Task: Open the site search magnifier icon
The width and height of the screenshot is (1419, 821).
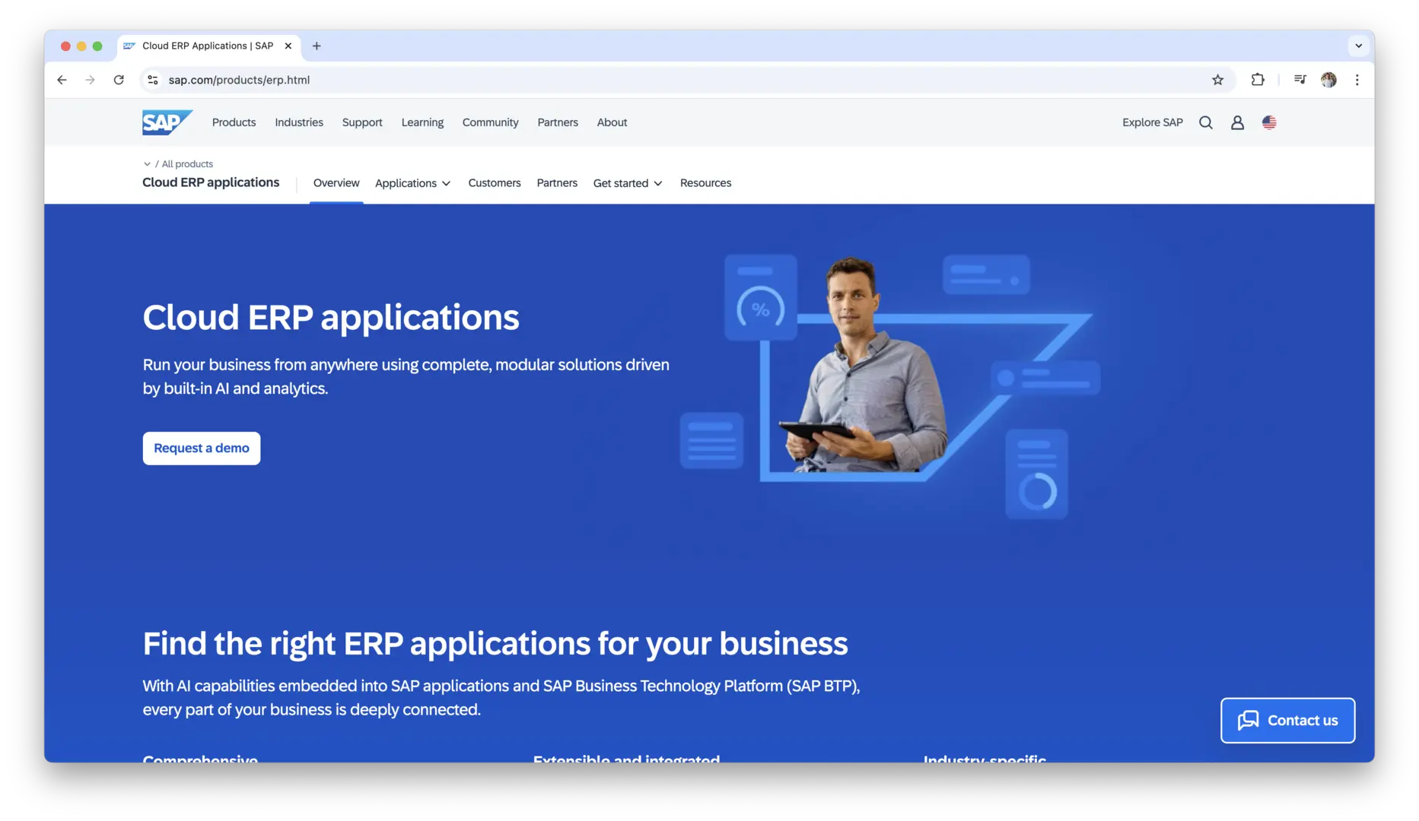Action: point(1205,122)
